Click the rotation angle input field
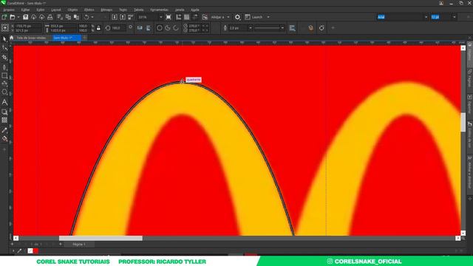 pyautogui.click(x=118, y=28)
